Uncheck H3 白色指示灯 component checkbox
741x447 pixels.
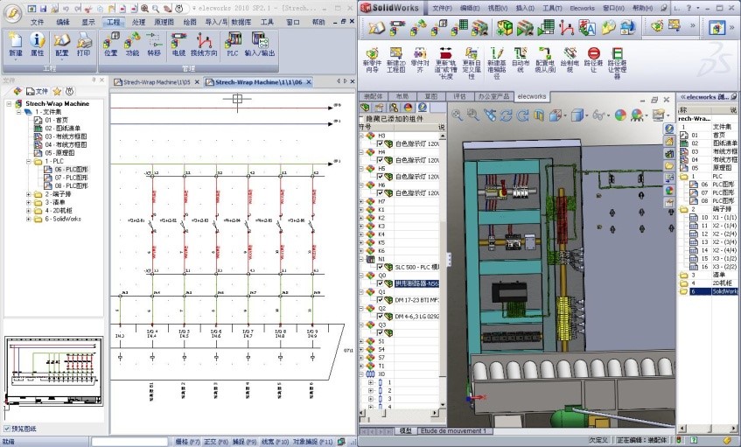click(x=380, y=143)
